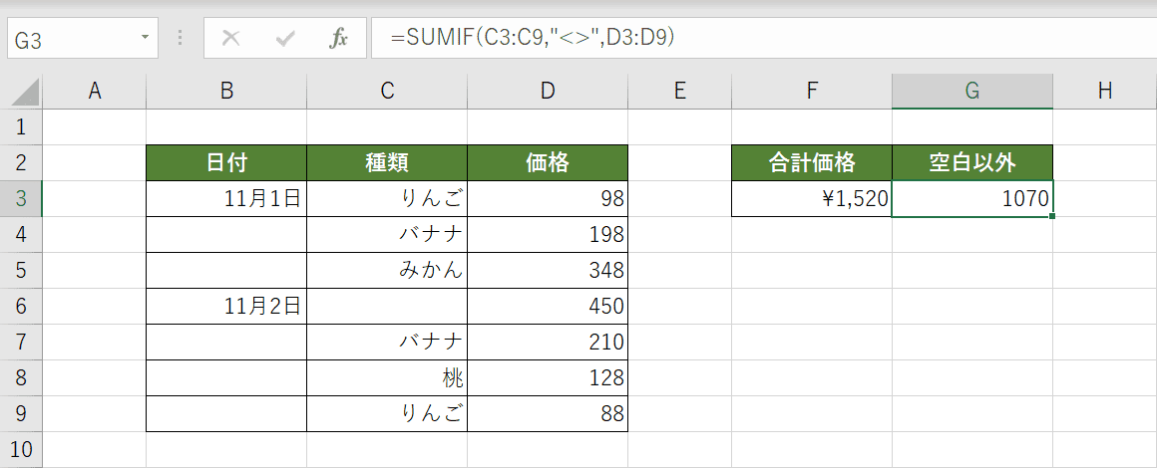Viewport: 1157px width, 468px height.
Task: Select row 9 header
Action: [21, 413]
